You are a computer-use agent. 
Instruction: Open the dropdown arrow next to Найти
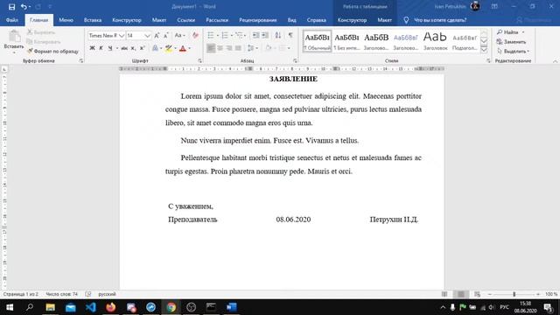(523, 32)
